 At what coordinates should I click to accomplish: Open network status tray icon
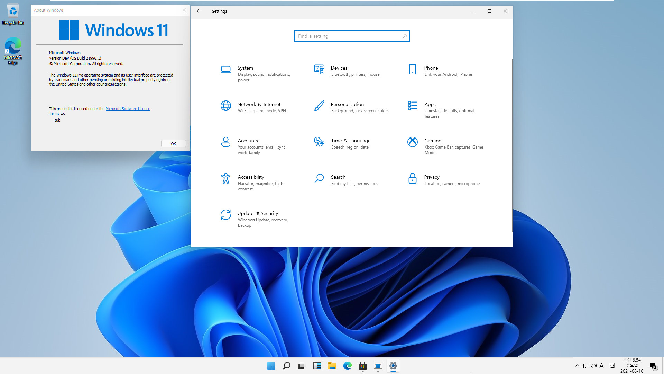pos(585,366)
